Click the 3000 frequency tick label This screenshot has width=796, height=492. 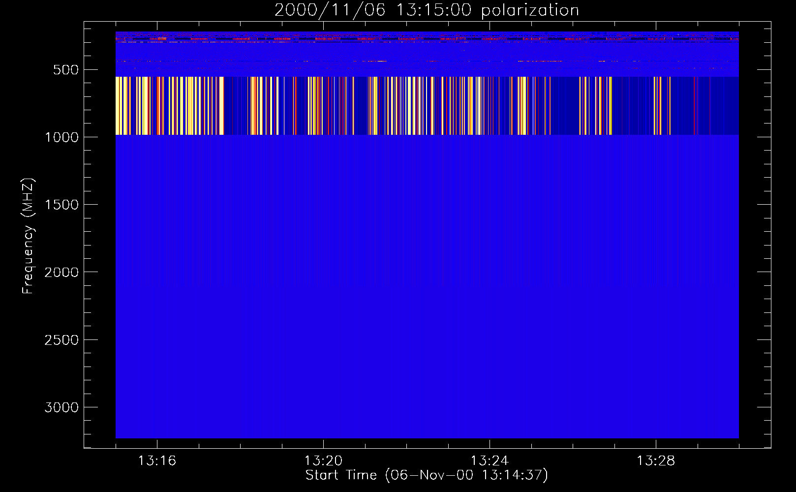click(61, 407)
